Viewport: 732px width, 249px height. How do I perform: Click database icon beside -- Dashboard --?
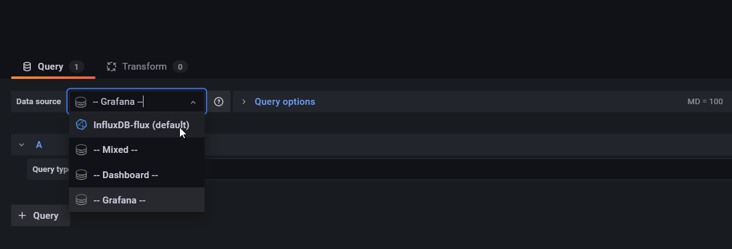tap(81, 175)
